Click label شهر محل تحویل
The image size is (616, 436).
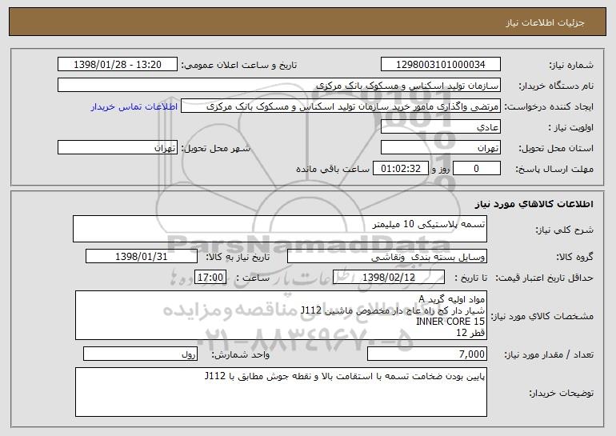(x=215, y=148)
